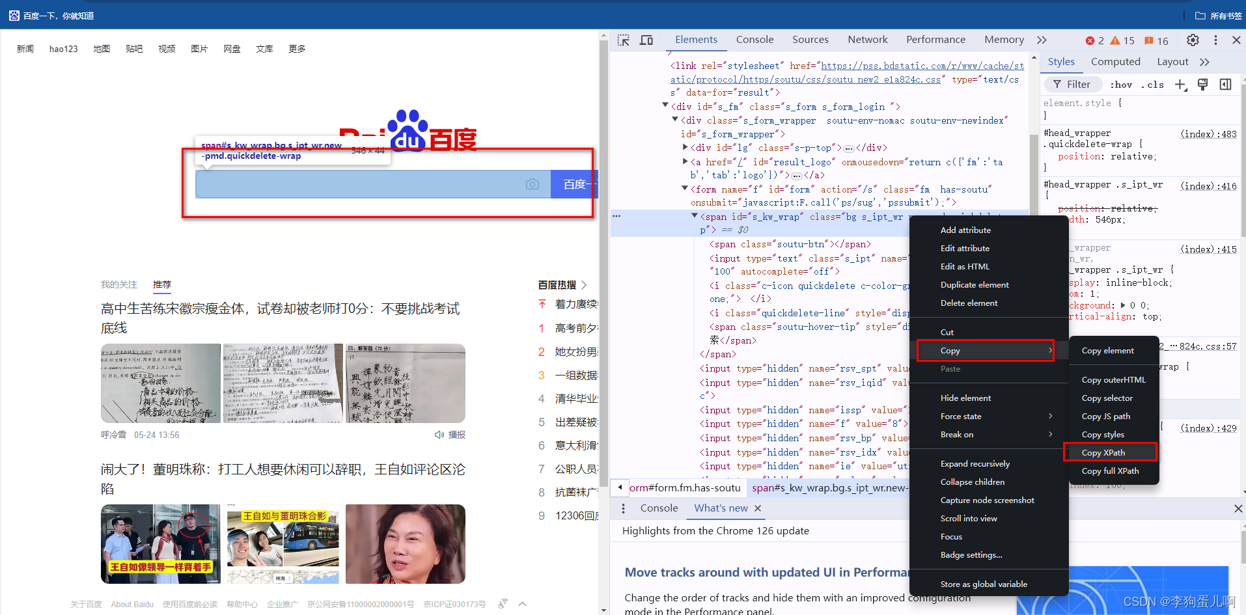Toggle rendering emulations paintbrush icon
1246x615 pixels.
coord(1203,85)
